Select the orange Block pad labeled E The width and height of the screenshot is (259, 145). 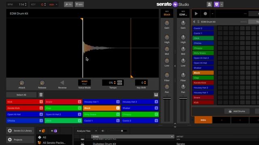click(102, 108)
